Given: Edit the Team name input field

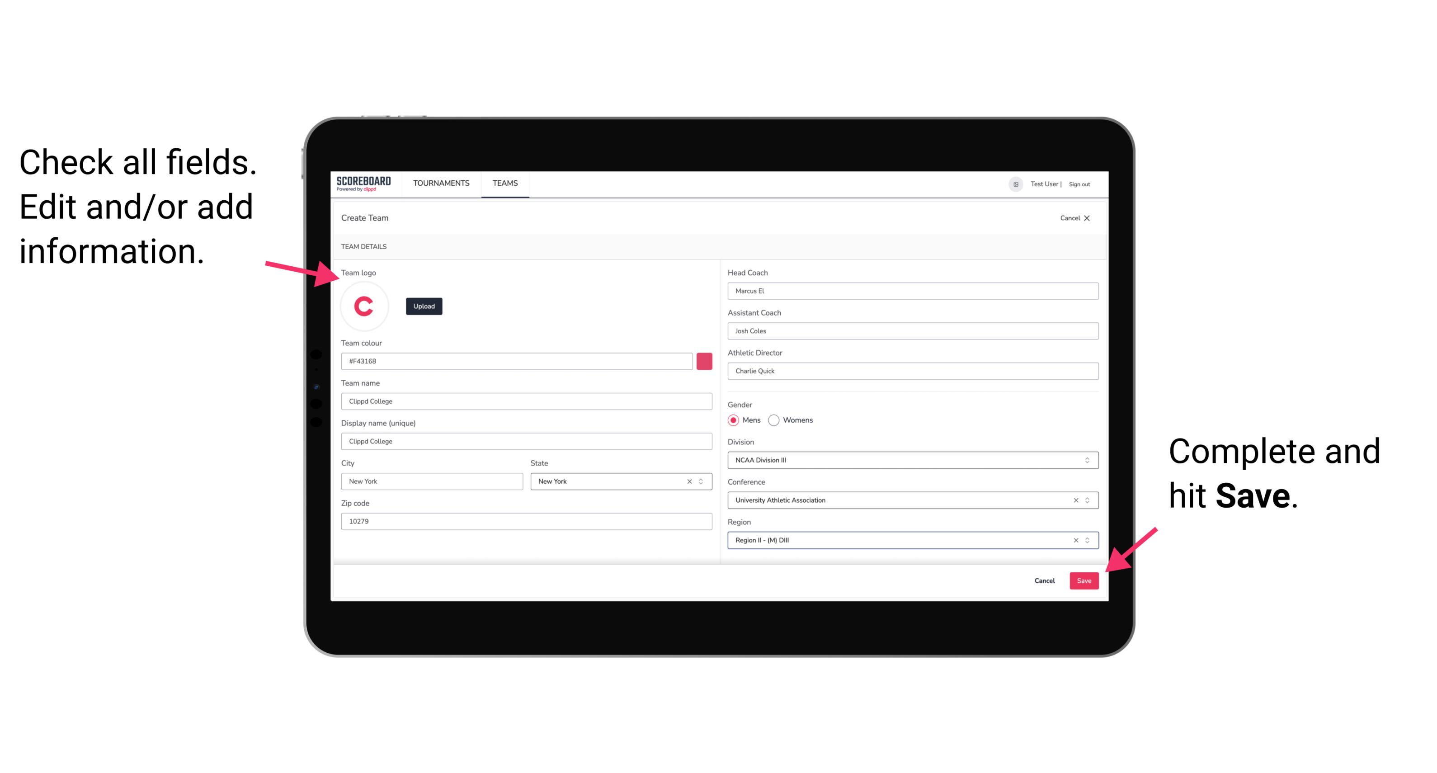Looking at the screenshot, I should pyautogui.click(x=526, y=400).
